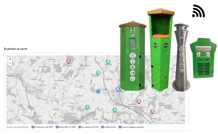
Task: Open the green marker at Saint-Crépin
Action: click(x=98, y=73)
